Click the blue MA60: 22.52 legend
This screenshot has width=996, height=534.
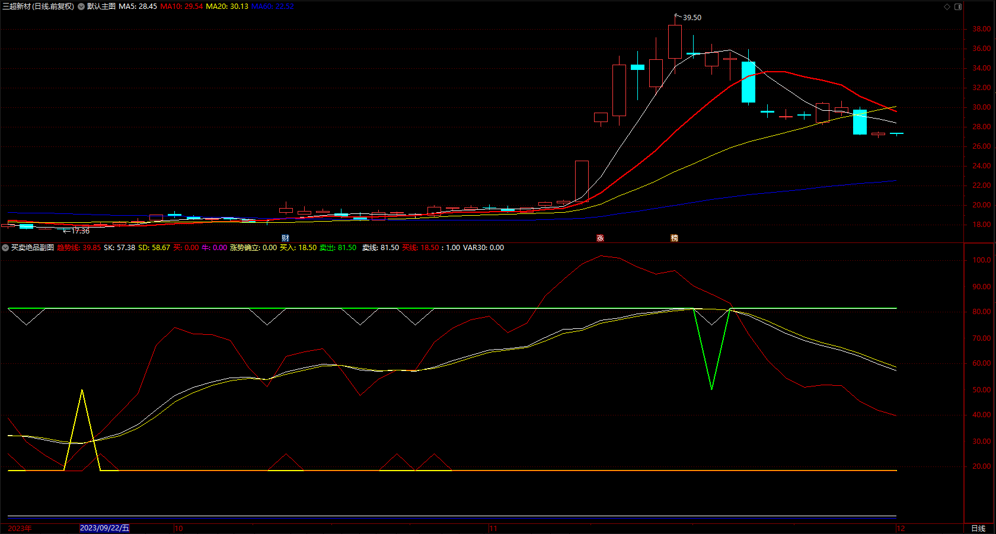click(x=273, y=7)
